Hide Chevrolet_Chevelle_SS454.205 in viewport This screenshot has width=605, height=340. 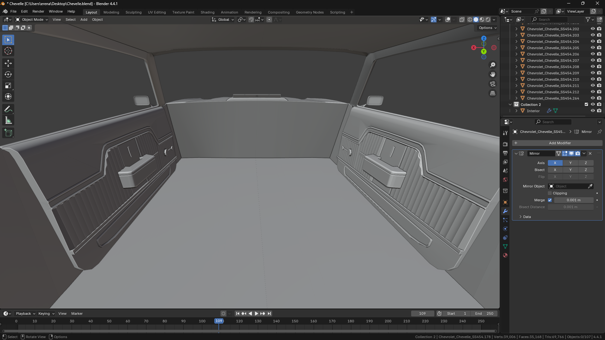(x=593, y=48)
